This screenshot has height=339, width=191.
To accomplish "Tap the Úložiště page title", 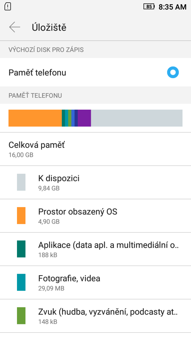I will click(49, 27).
